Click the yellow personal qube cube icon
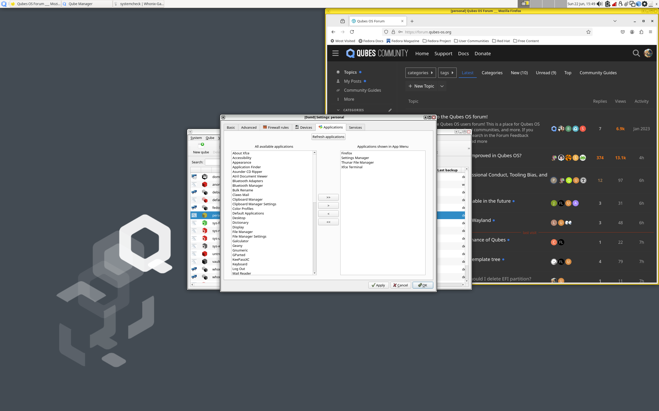 tap(205, 215)
